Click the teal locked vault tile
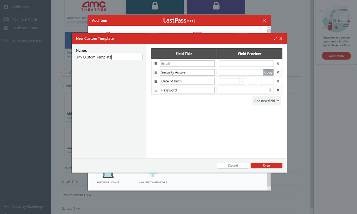This screenshot has width=357, height=214. pos(155,7)
